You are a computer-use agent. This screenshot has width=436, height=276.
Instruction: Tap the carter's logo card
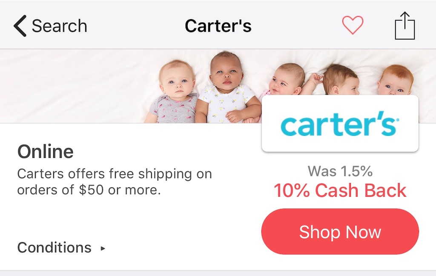point(340,124)
